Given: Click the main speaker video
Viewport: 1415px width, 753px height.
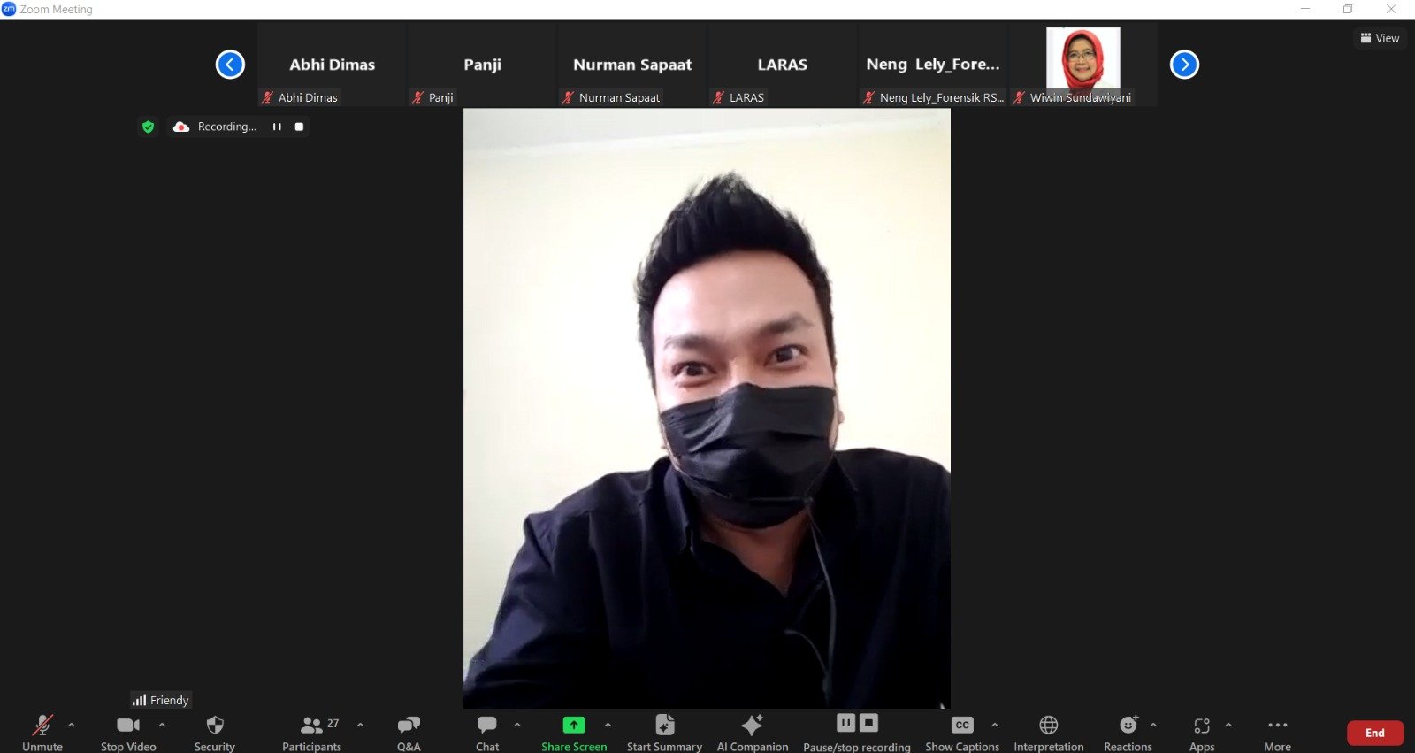Looking at the screenshot, I should [x=707, y=408].
